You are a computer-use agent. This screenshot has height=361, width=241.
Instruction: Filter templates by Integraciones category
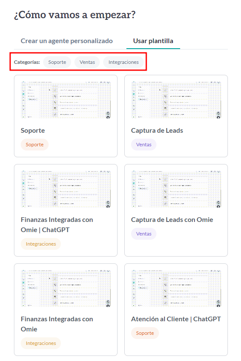click(123, 62)
